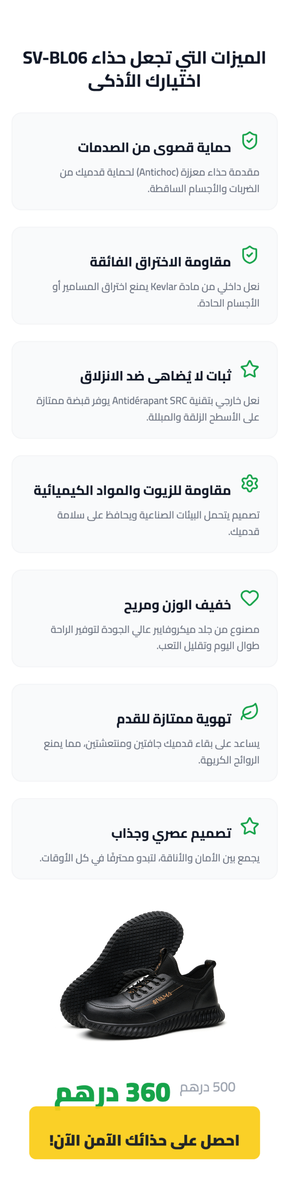Click the green 360 درهم price
This screenshot has height=1177, width=289.
(112, 1094)
